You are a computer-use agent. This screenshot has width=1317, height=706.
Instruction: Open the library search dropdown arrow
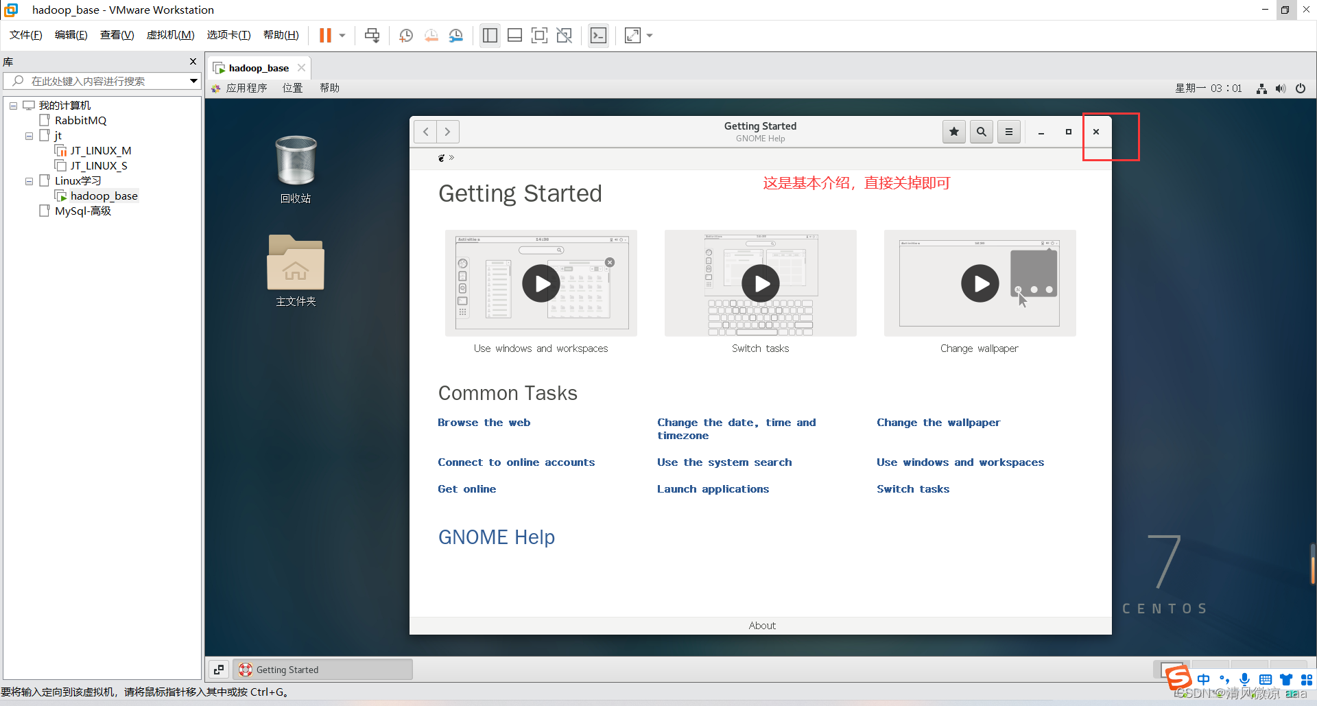193,81
